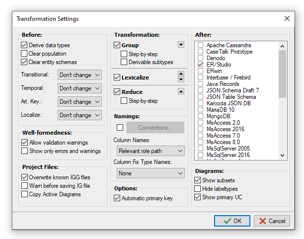Open the Column Fix Type Names dropdown
The height and width of the screenshot is (239, 304).
click(x=151, y=173)
